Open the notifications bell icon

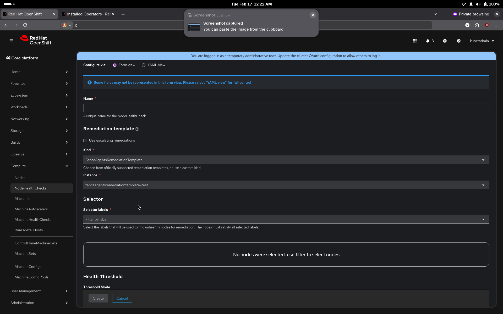click(428, 41)
